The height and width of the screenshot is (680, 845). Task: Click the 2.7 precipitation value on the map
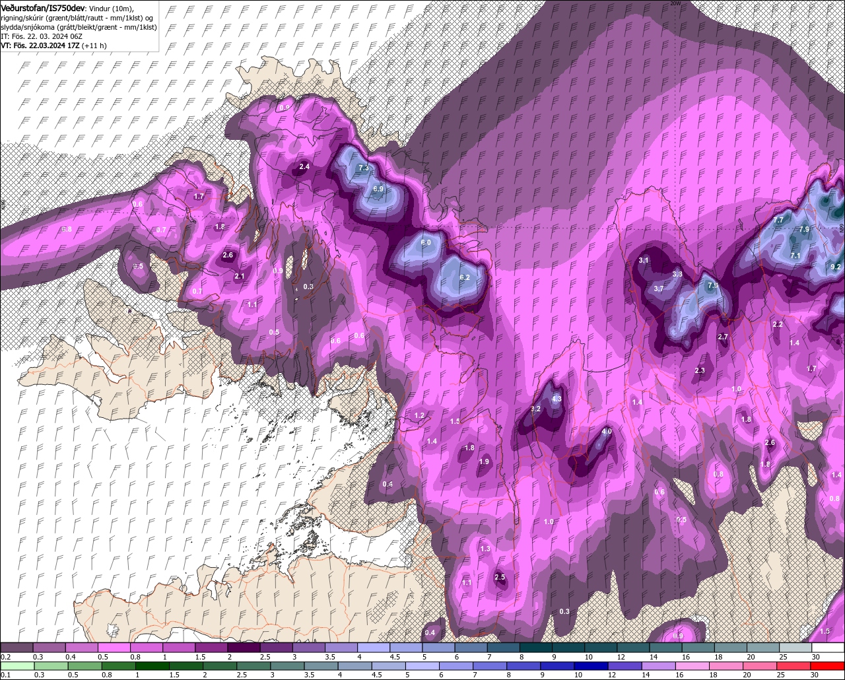click(x=723, y=337)
